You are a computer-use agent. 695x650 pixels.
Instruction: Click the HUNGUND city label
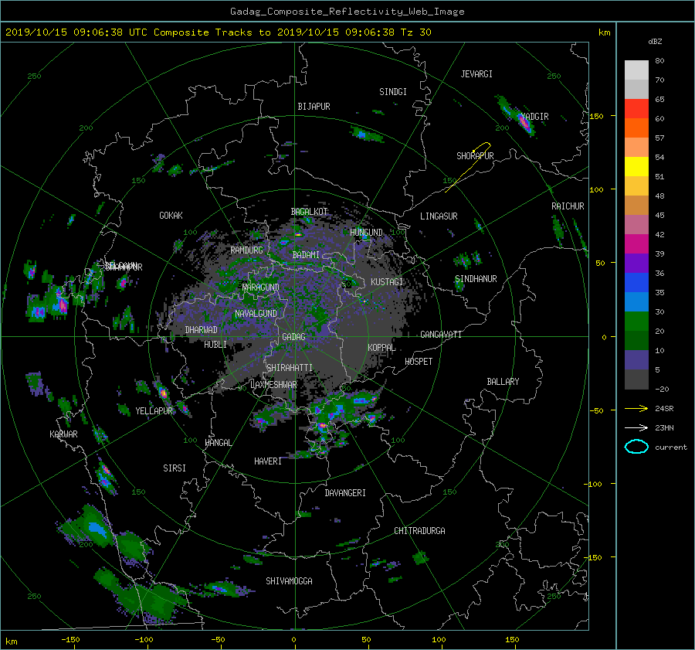click(366, 233)
